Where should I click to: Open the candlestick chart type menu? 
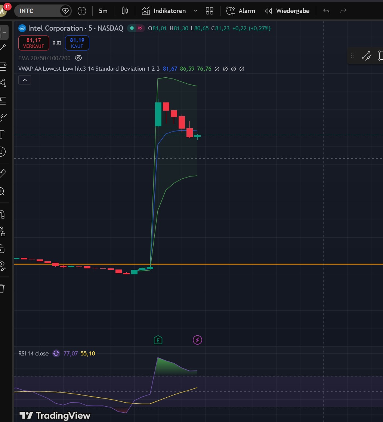point(125,11)
